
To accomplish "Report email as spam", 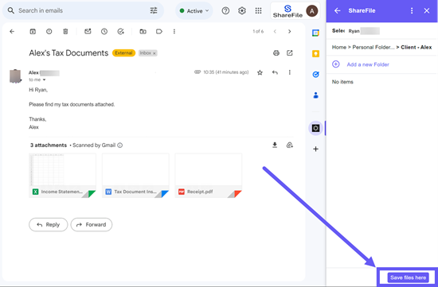I will tap(49, 32).
